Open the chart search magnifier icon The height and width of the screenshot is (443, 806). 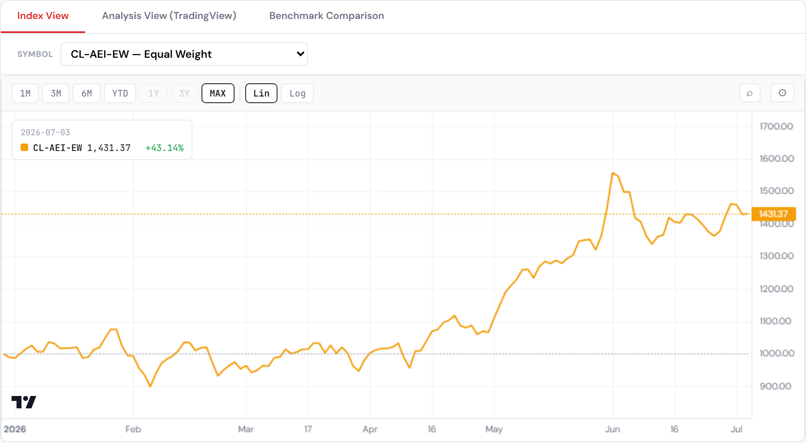pyautogui.click(x=749, y=93)
